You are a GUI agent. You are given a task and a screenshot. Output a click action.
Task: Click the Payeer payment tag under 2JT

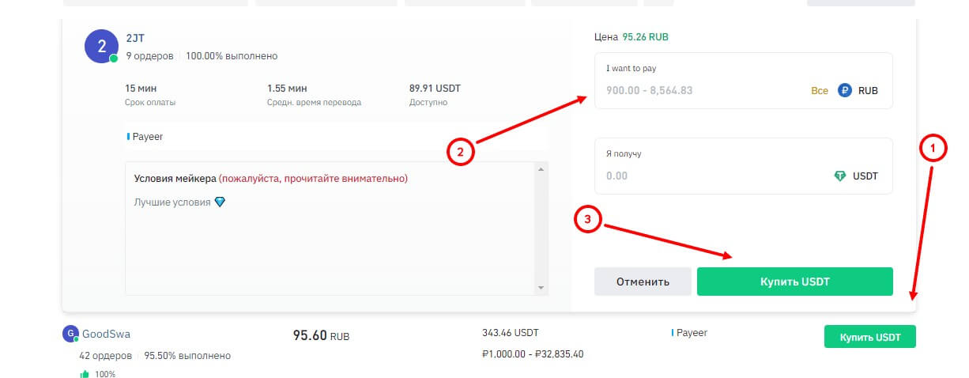point(147,137)
